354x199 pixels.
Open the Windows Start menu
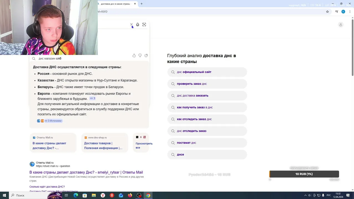click(4, 195)
